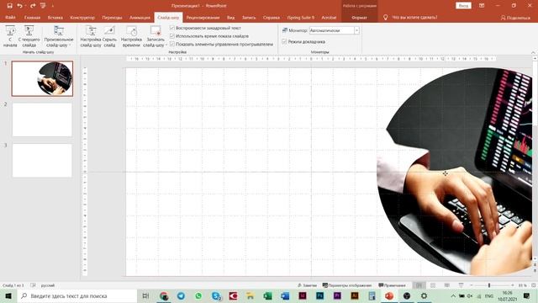Open the Windows Start menu
The width and height of the screenshot is (538, 303).
[8, 295]
